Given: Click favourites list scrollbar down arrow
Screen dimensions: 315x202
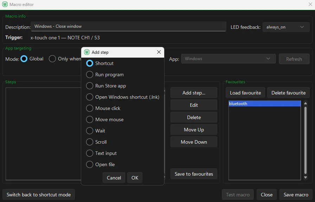Looking at the screenshot, I should pyautogui.click(x=306, y=177).
